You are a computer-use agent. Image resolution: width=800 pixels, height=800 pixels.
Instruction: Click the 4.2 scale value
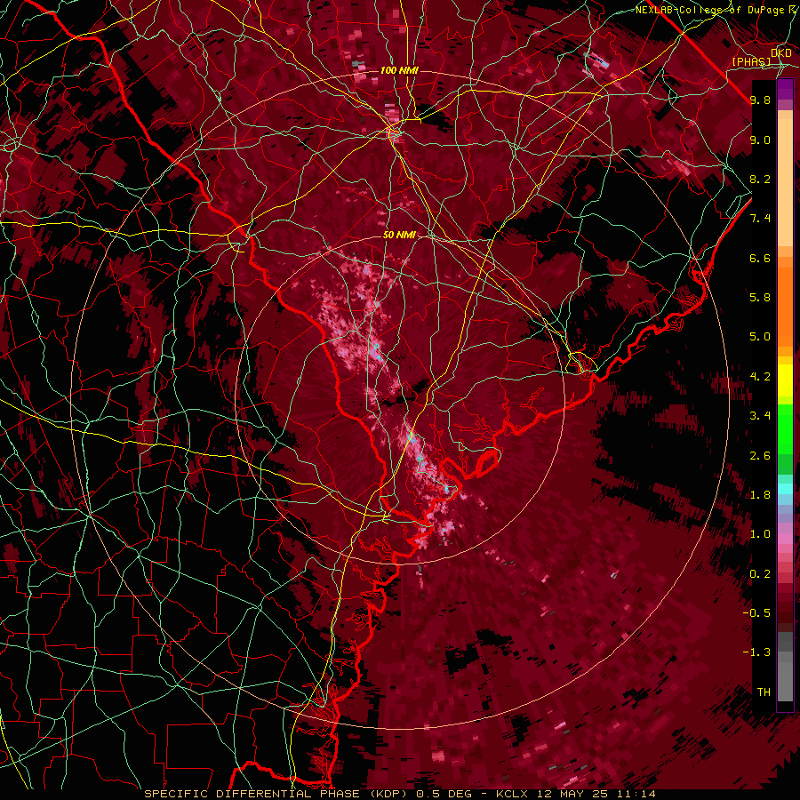760,377
